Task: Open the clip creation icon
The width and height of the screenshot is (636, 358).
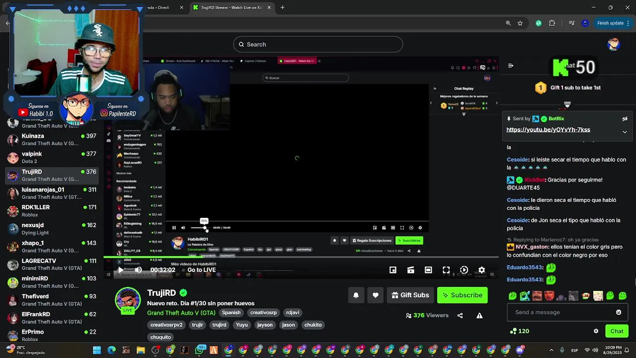Action: (x=410, y=270)
